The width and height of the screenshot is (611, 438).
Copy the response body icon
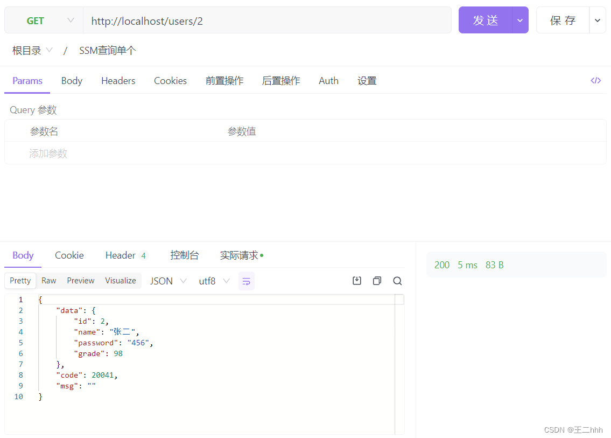pyautogui.click(x=377, y=281)
